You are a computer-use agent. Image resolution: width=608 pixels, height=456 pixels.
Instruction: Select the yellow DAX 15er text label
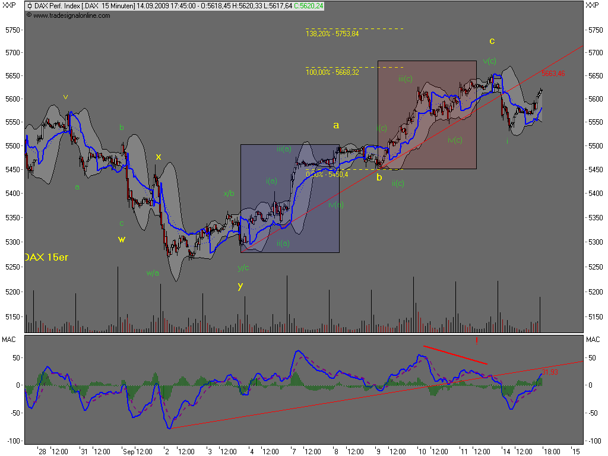pos(46,257)
